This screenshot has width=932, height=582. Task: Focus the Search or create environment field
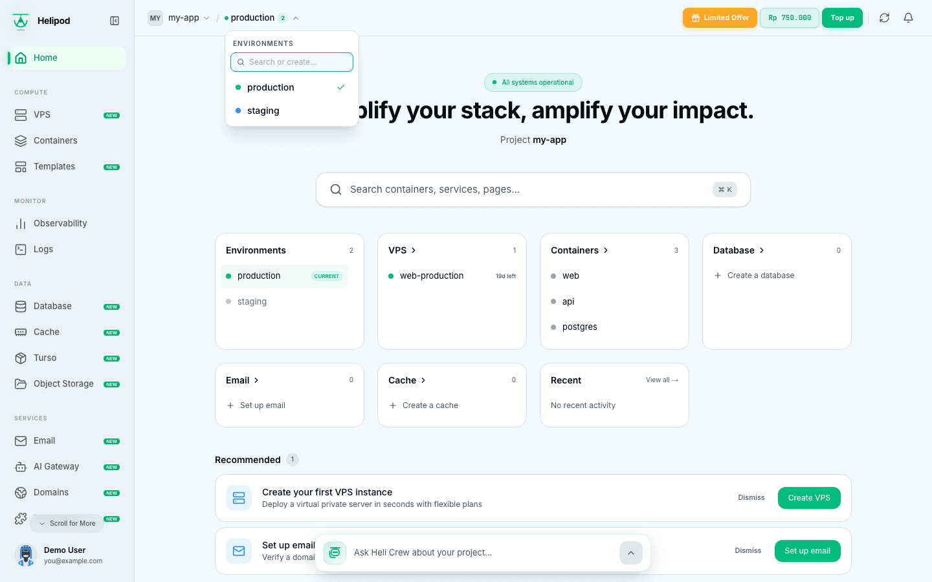(x=292, y=62)
